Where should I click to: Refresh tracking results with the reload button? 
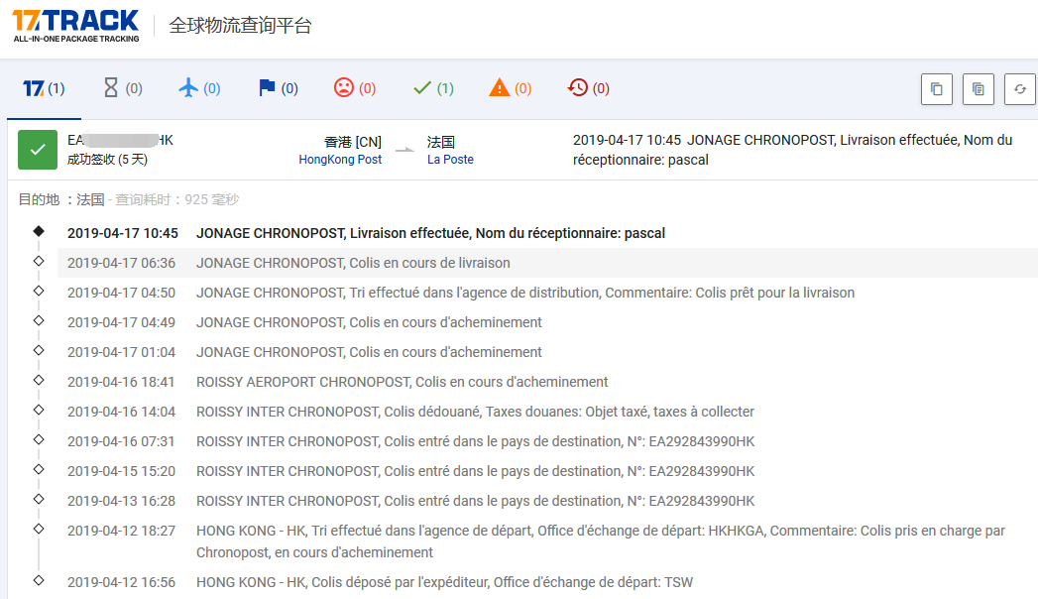click(x=1019, y=89)
